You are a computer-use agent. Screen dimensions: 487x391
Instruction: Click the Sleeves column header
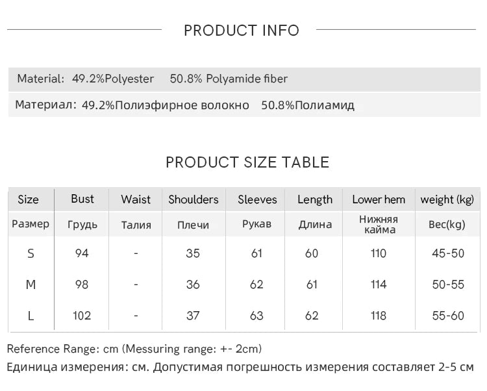click(257, 199)
